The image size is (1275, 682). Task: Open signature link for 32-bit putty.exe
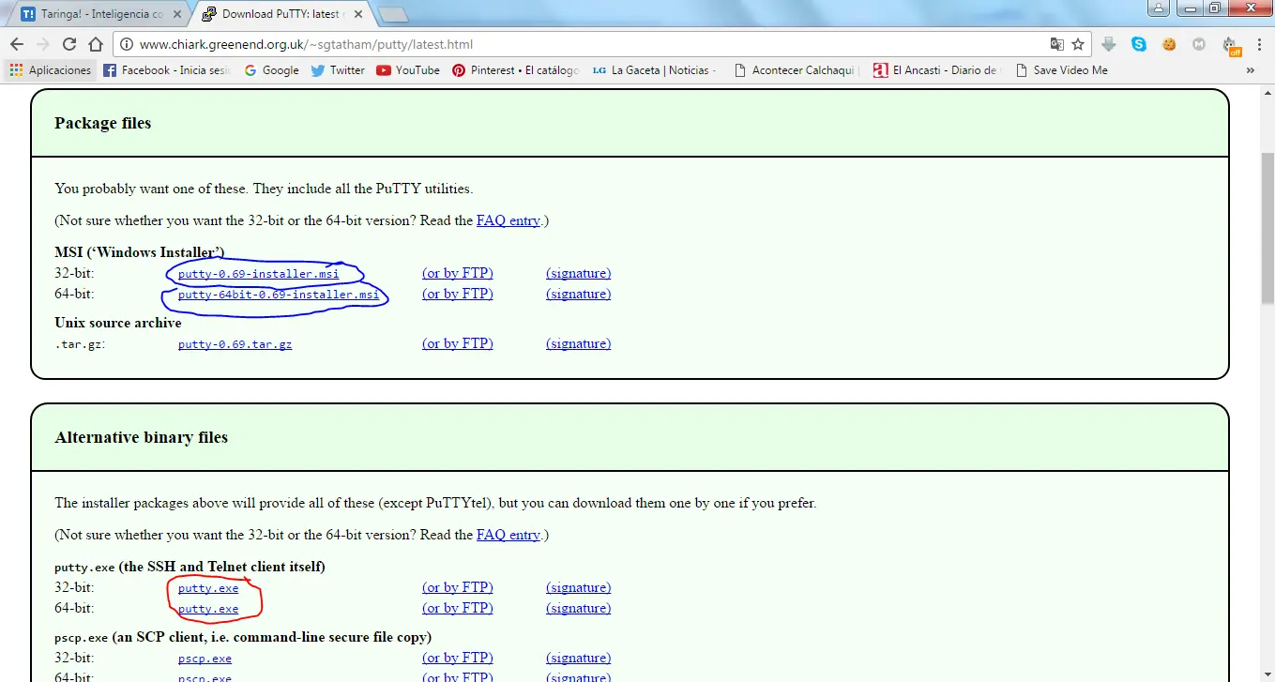578,587
